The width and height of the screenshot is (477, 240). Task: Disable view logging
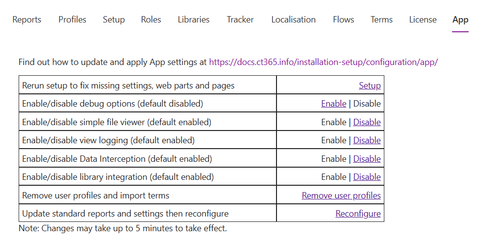[367, 140]
